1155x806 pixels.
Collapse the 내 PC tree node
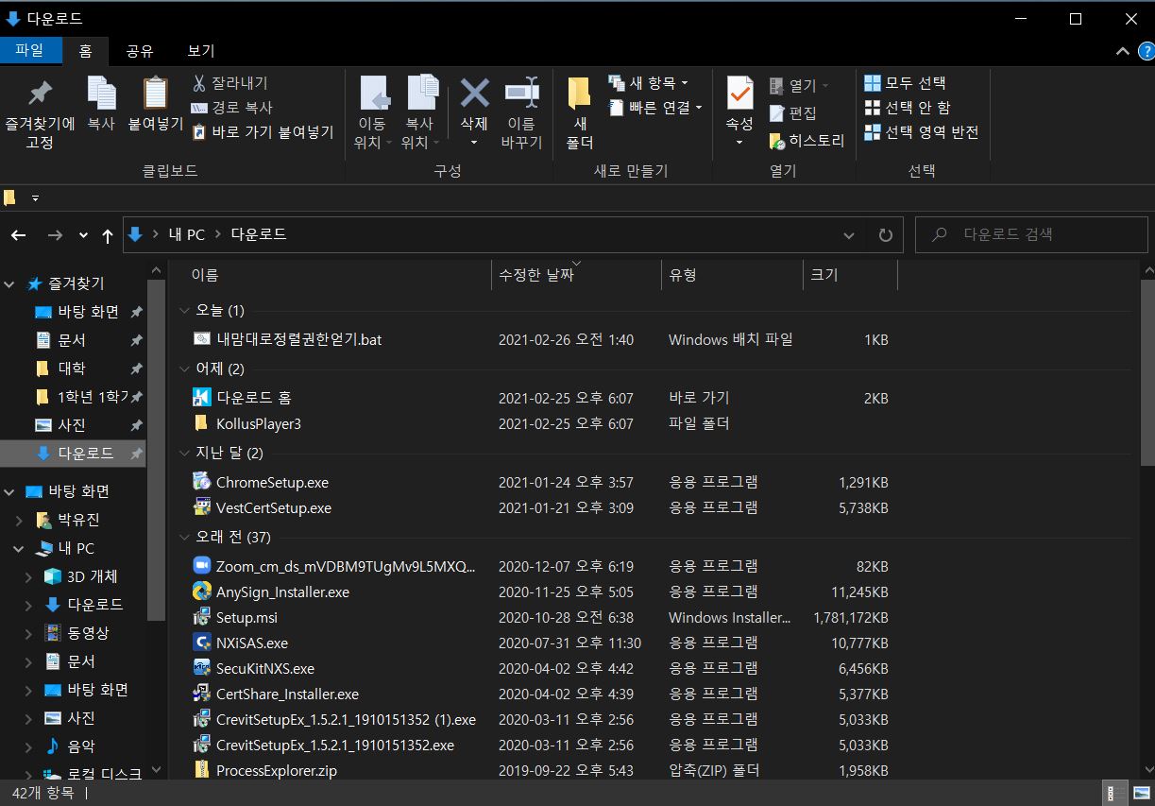[19, 548]
